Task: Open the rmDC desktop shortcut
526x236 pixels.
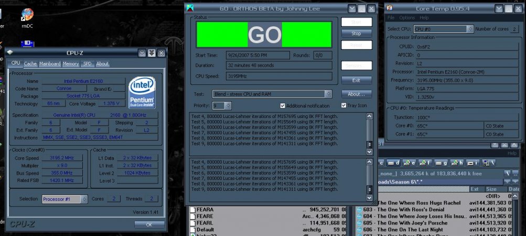Action: point(27,18)
